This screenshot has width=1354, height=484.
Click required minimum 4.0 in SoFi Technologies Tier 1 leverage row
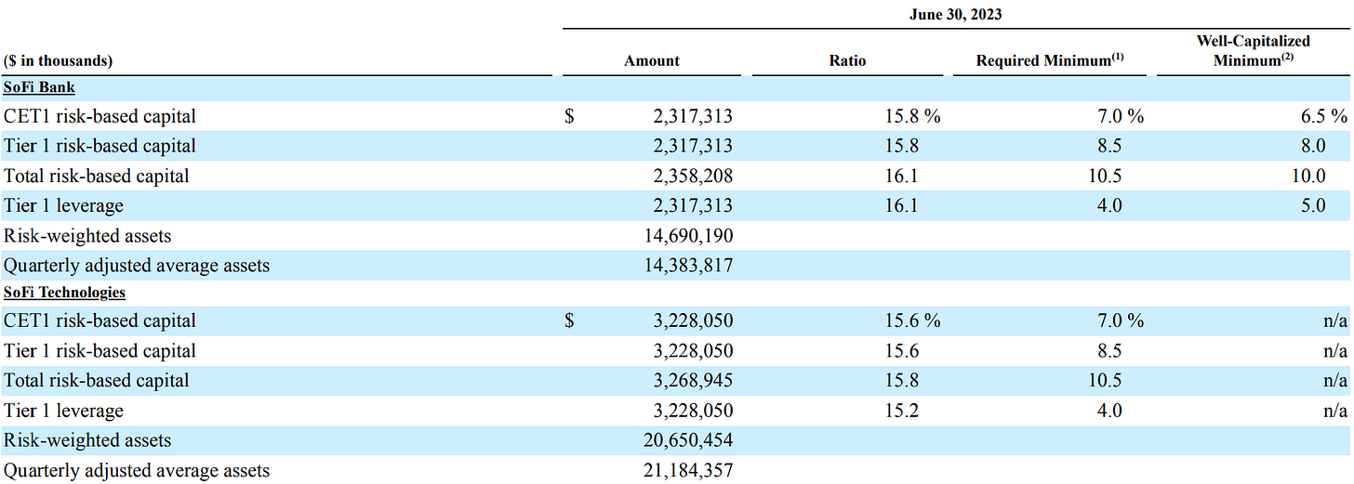point(1108,410)
